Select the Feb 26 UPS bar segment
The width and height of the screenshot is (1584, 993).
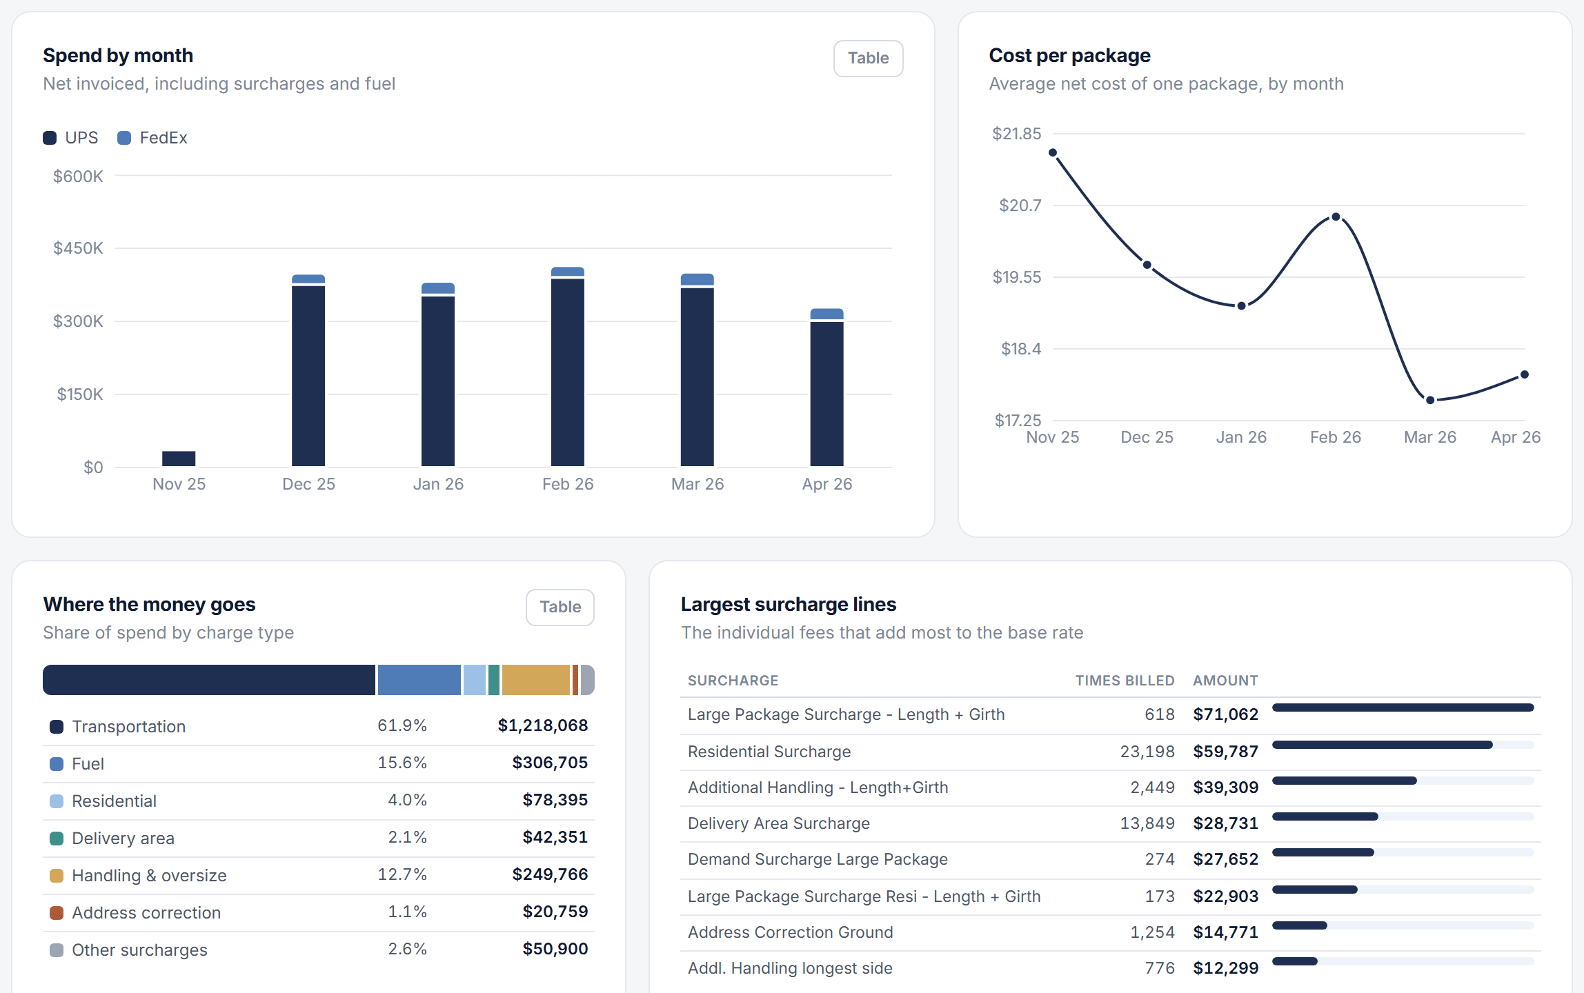(568, 372)
